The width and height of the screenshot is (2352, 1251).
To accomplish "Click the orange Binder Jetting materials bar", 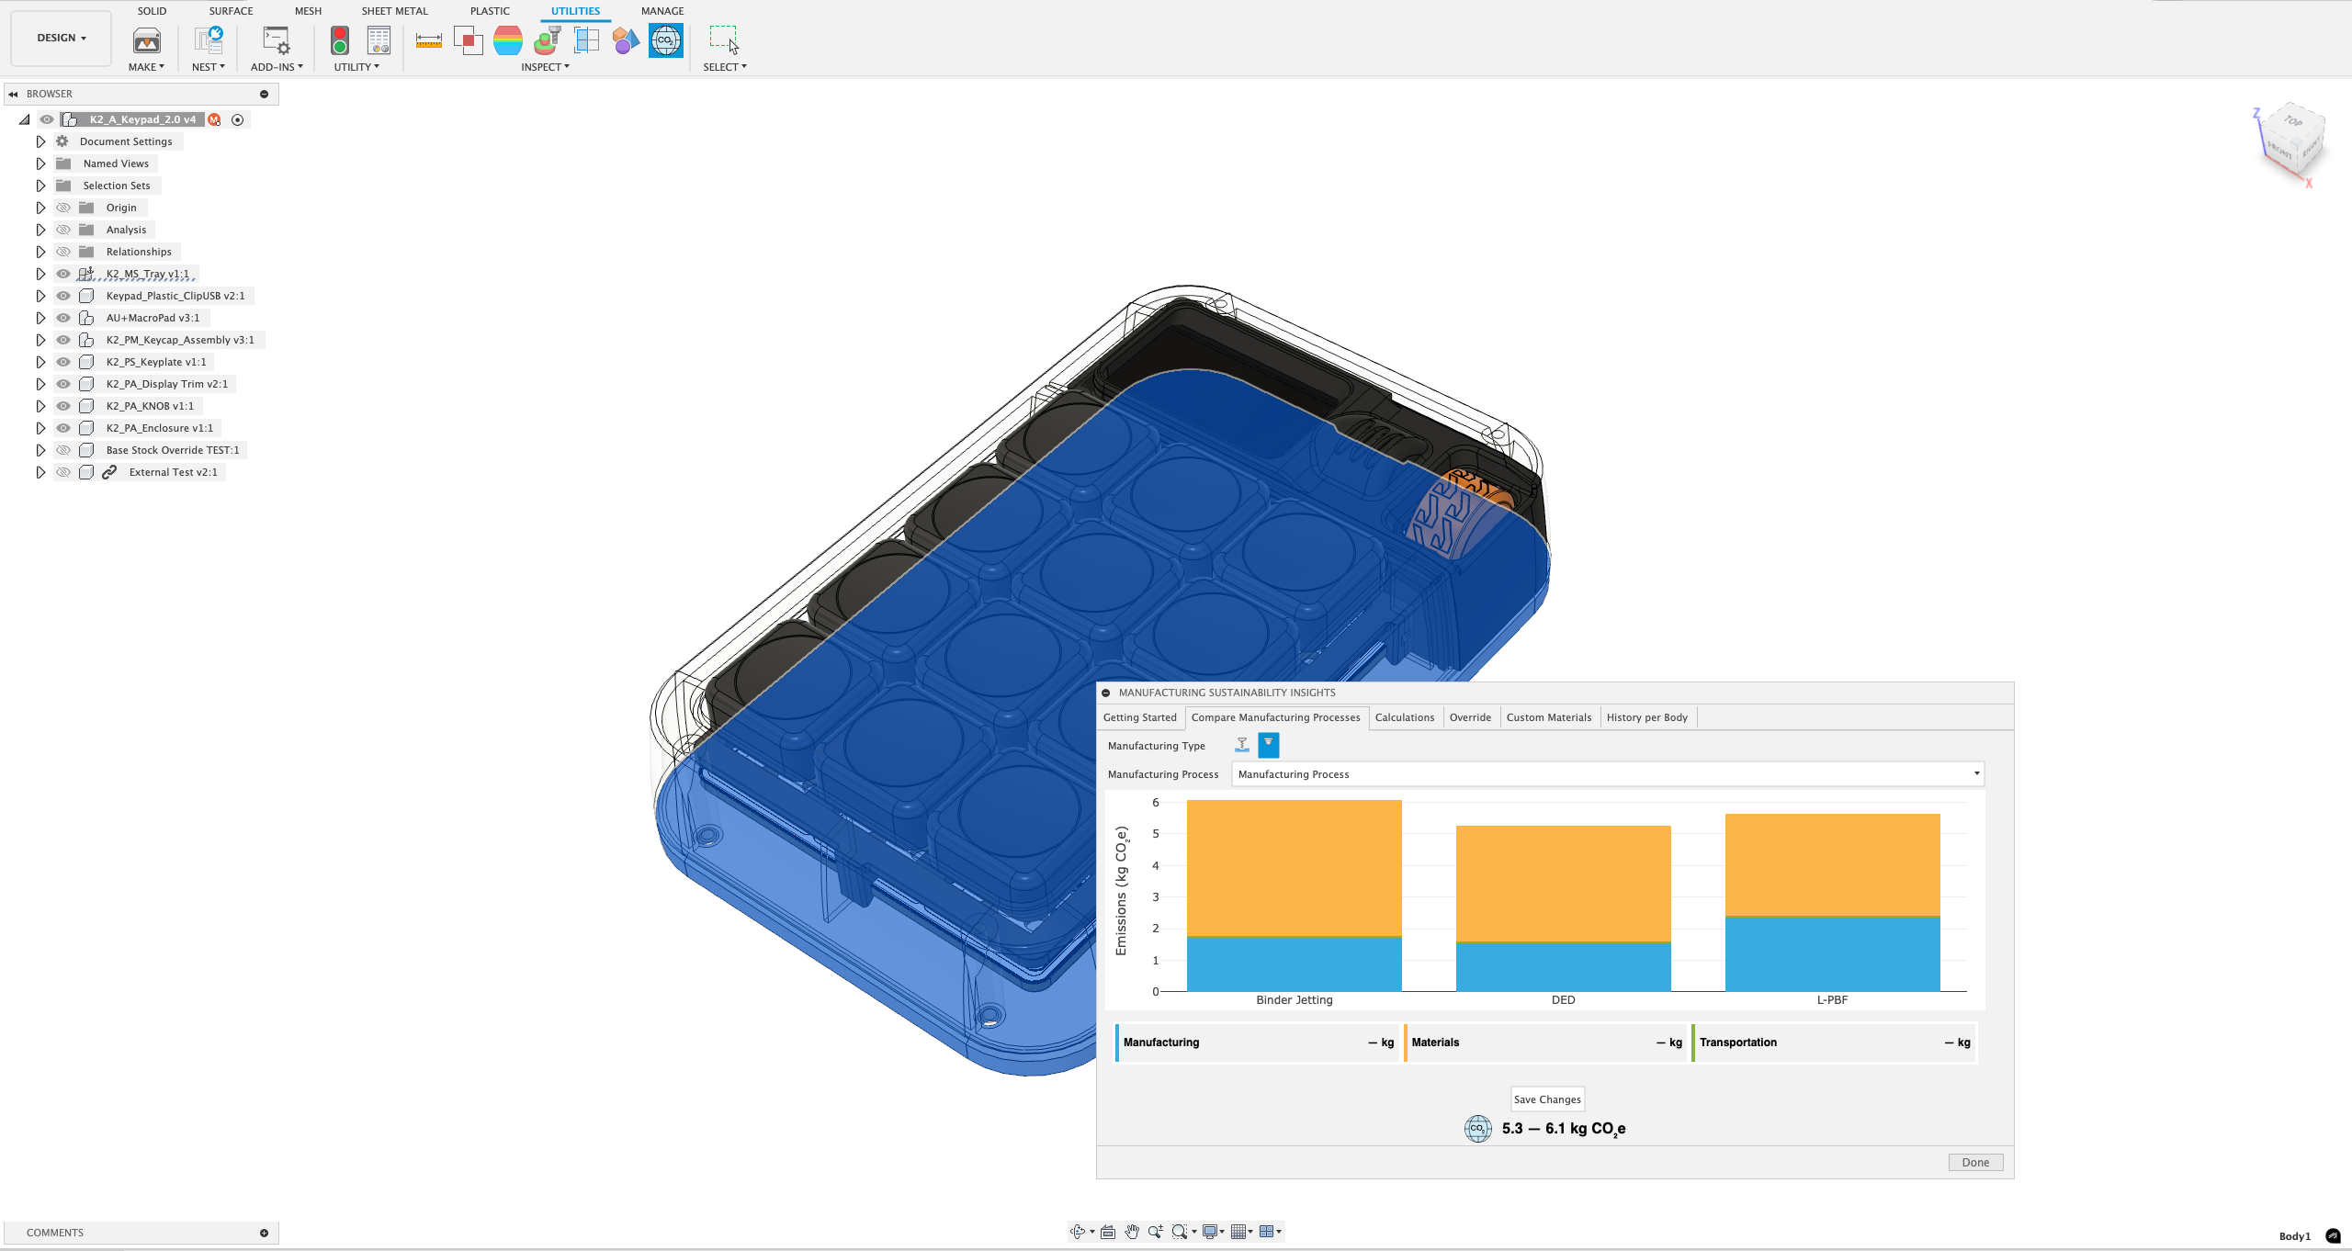I will point(1294,868).
